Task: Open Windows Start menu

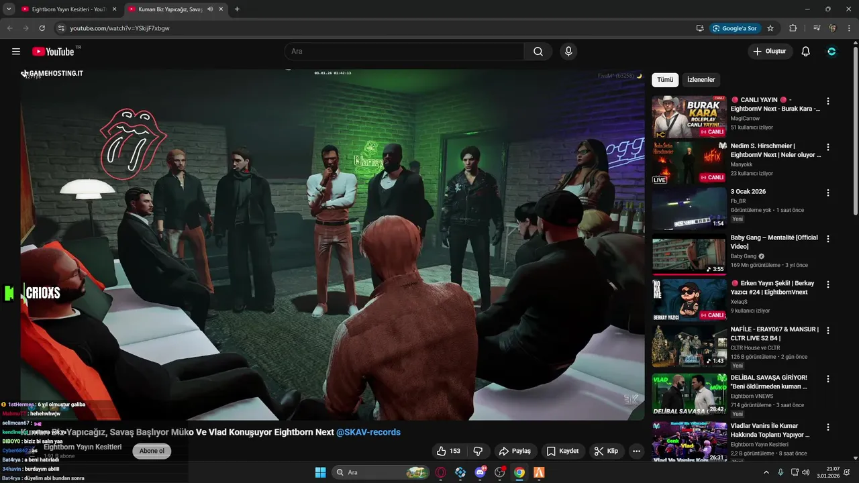Action: click(320, 472)
